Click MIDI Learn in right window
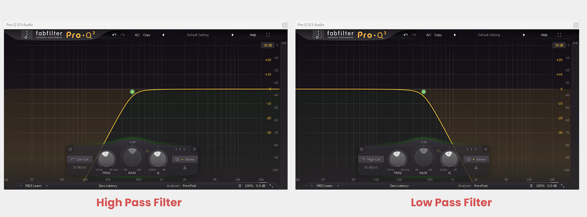587x217 pixels. coord(324,186)
